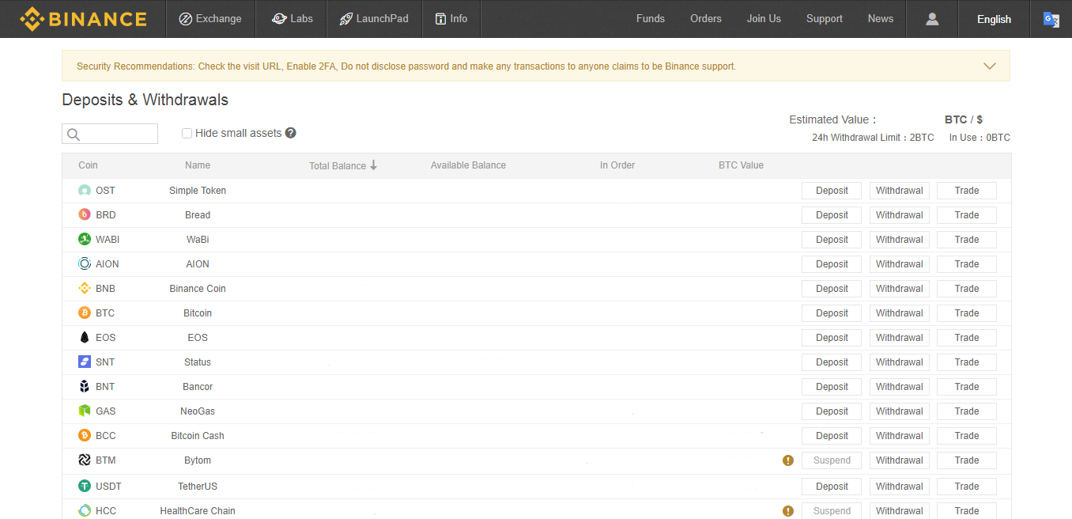Click the BTM coin icon
The height and width of the screenshot is (519, 1072).
coord(85,460)
